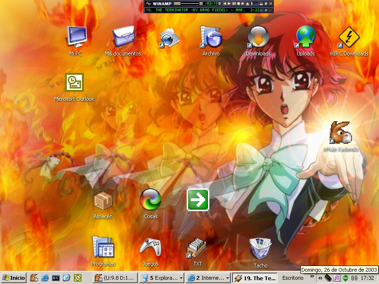379x284 pixels.
Task: Switch to the eMule taskbar button
Action: [116, 278]
